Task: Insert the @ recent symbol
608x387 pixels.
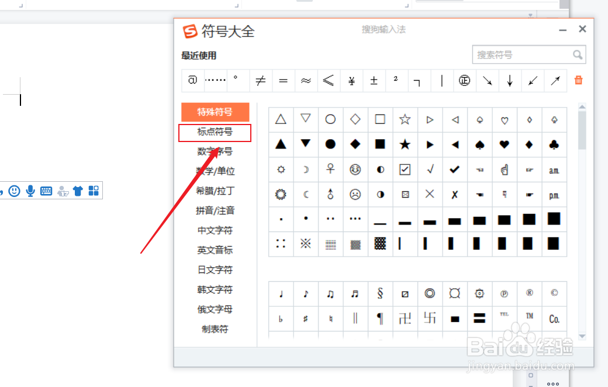Action: tap(192, 80)
